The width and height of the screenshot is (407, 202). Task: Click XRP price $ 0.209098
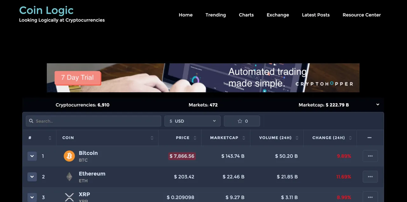[x=181, y=197]
